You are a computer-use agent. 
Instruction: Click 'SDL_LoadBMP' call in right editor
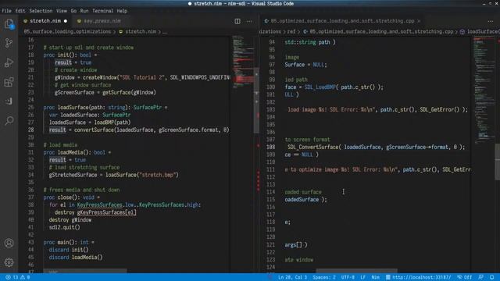(x=320, y=87)
